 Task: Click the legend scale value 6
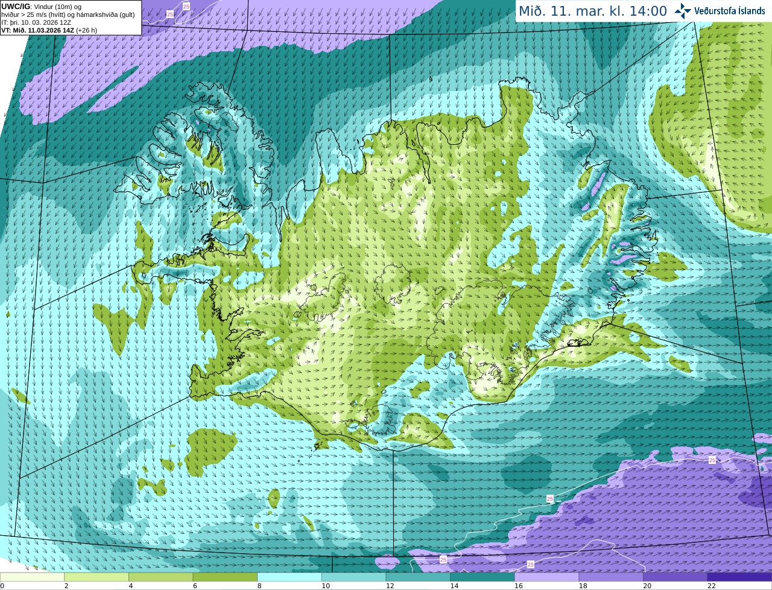point(194,586)
